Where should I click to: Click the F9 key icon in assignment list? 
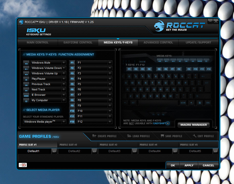72,106
